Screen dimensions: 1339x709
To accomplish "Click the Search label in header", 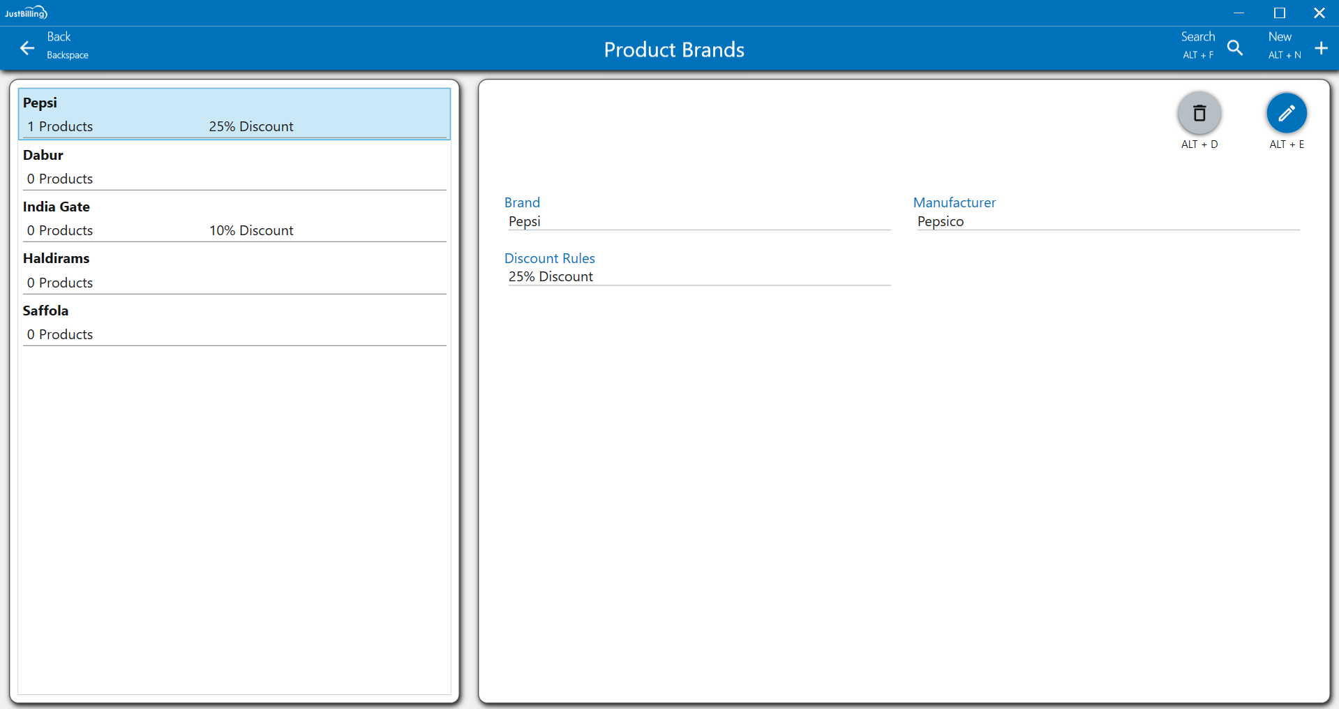I will 1197,37.
